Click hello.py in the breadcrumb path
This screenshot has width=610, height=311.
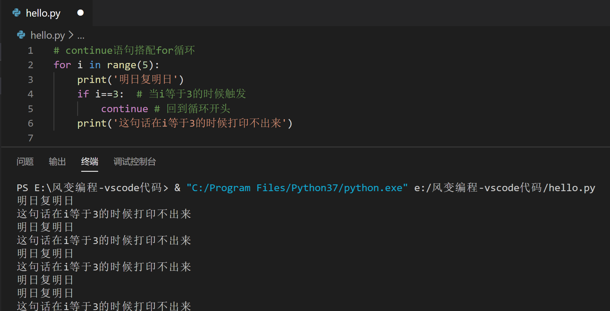pyautogui.click(x=48, y=35)
